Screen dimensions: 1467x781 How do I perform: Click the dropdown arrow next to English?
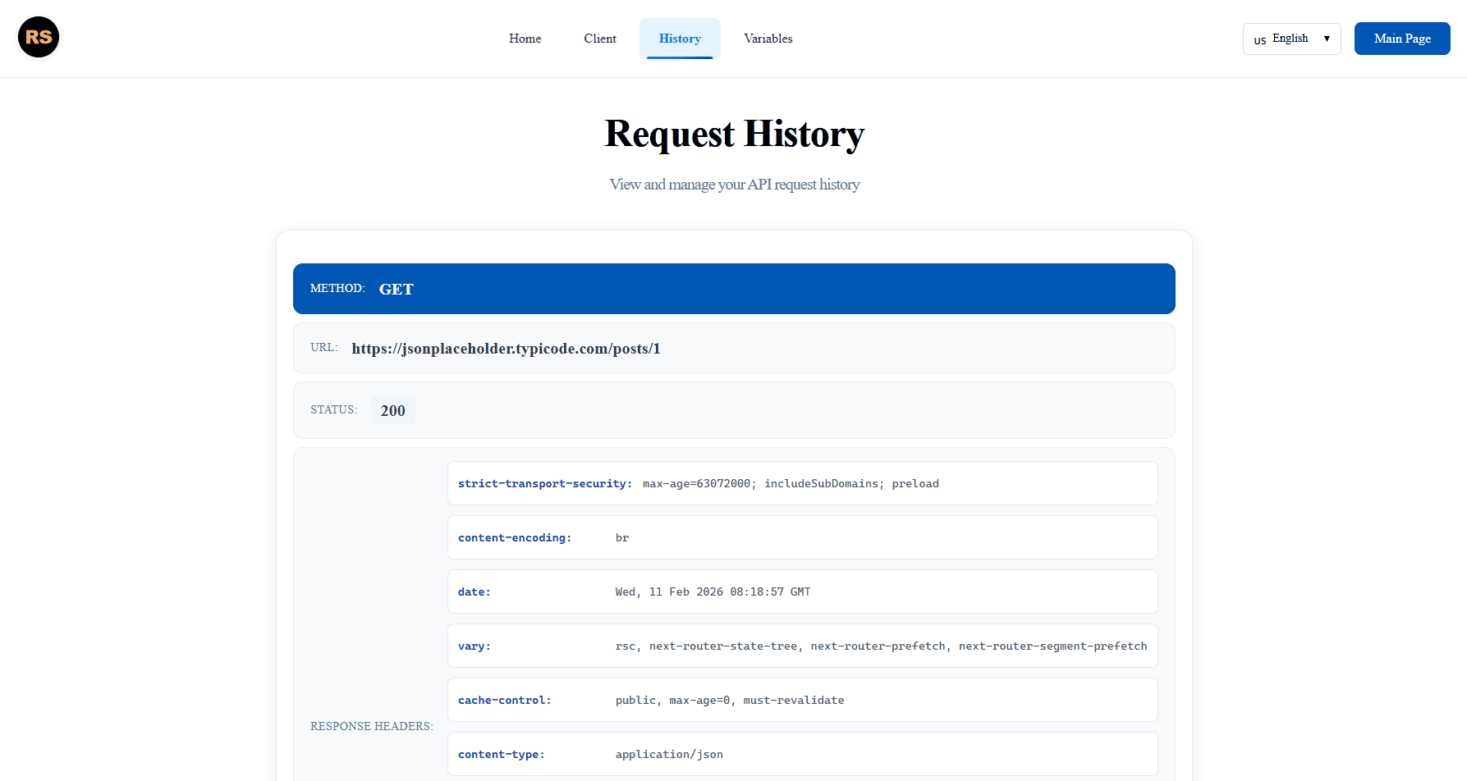click(1327, 39)
